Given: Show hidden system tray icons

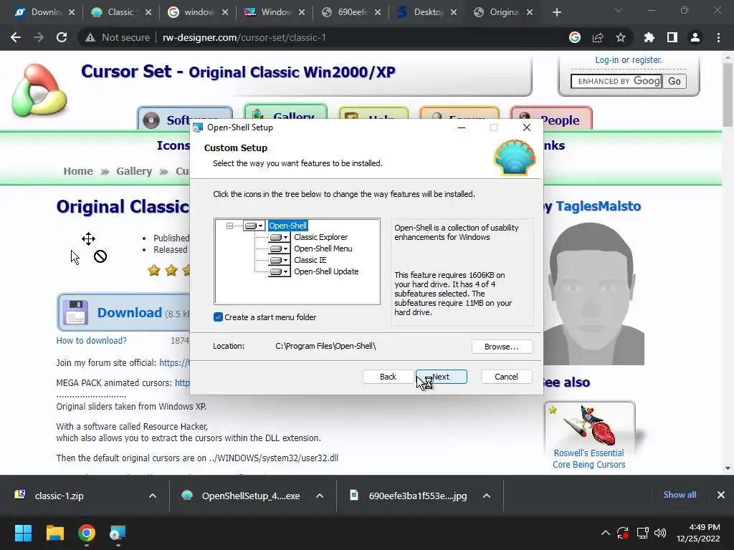Looking at the screenshot, I should click(x=605, y=533).
